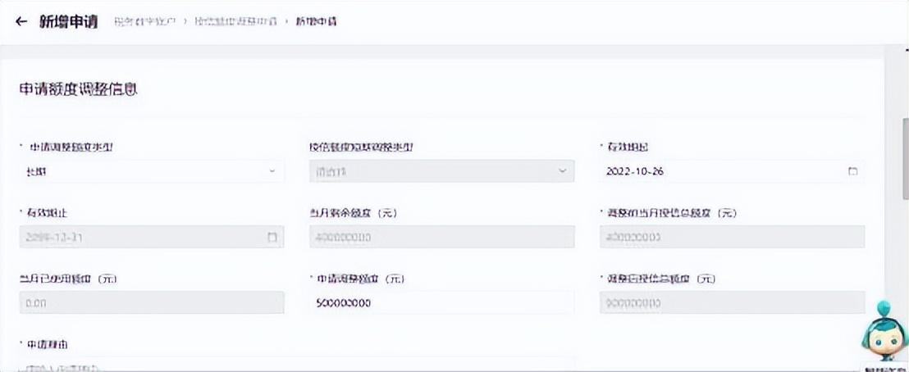The height and width of the screenshot is (372, 909).
Task: Click the 调整前当月授信总额度 field
Action: tap(732, 237)
